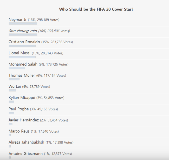Viewport: 169px width, 160px height.
Task: Select the Neymar Jr poll entry
Action: 34,20
